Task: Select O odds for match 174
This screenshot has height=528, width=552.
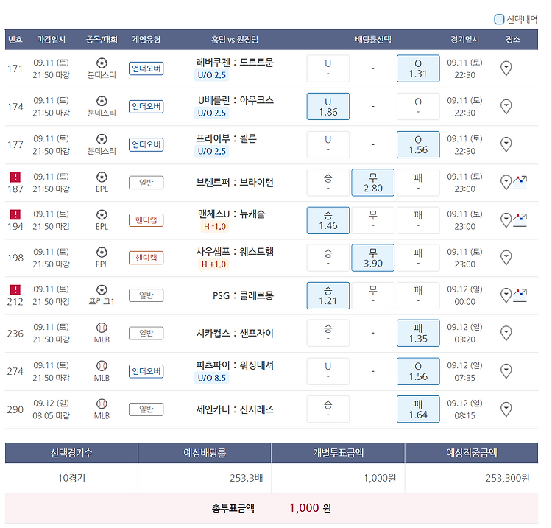Action: point(418,106)
